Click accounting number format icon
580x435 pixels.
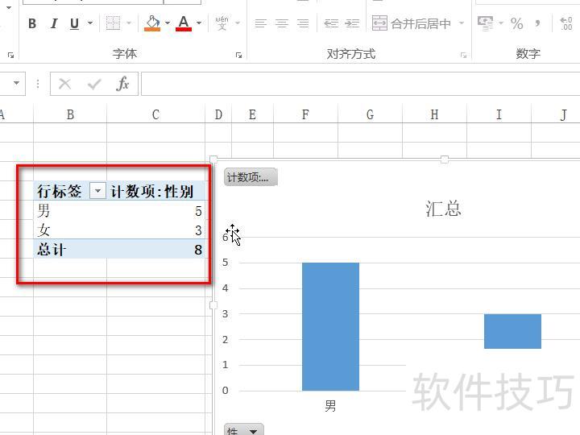tap(485, 23)
